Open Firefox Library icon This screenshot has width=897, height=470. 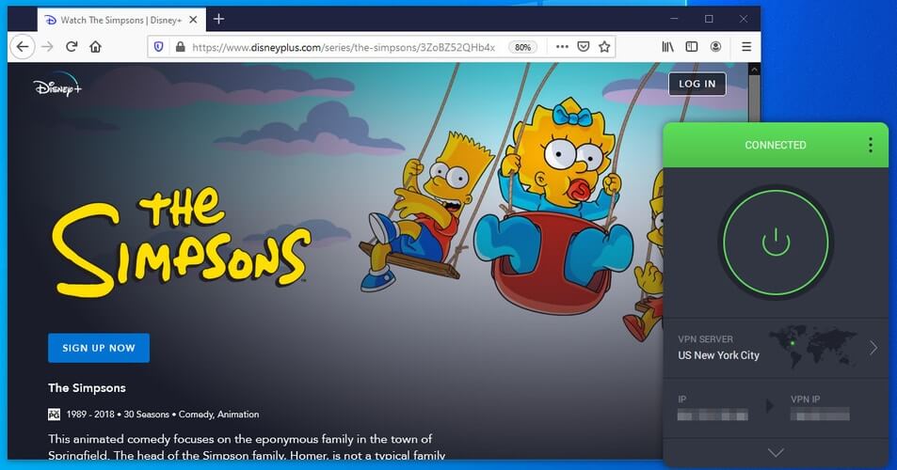coord(667,47)
